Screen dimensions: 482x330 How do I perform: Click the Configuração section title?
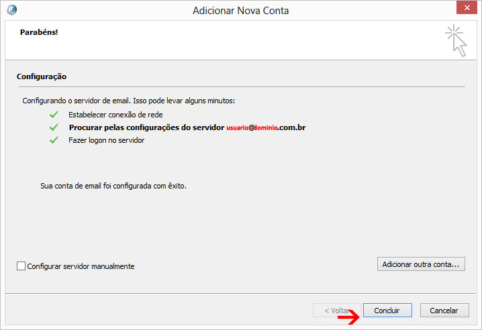(x=42, y=76)
